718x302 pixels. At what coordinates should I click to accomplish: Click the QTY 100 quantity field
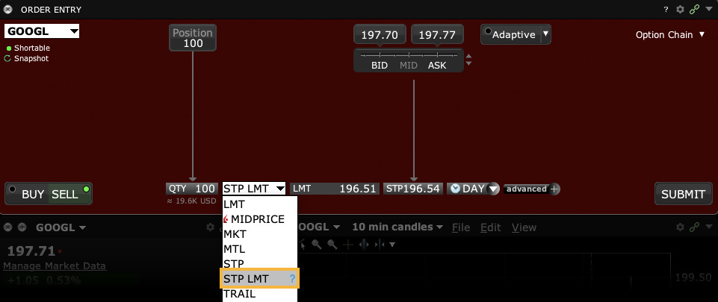[192, 189]
